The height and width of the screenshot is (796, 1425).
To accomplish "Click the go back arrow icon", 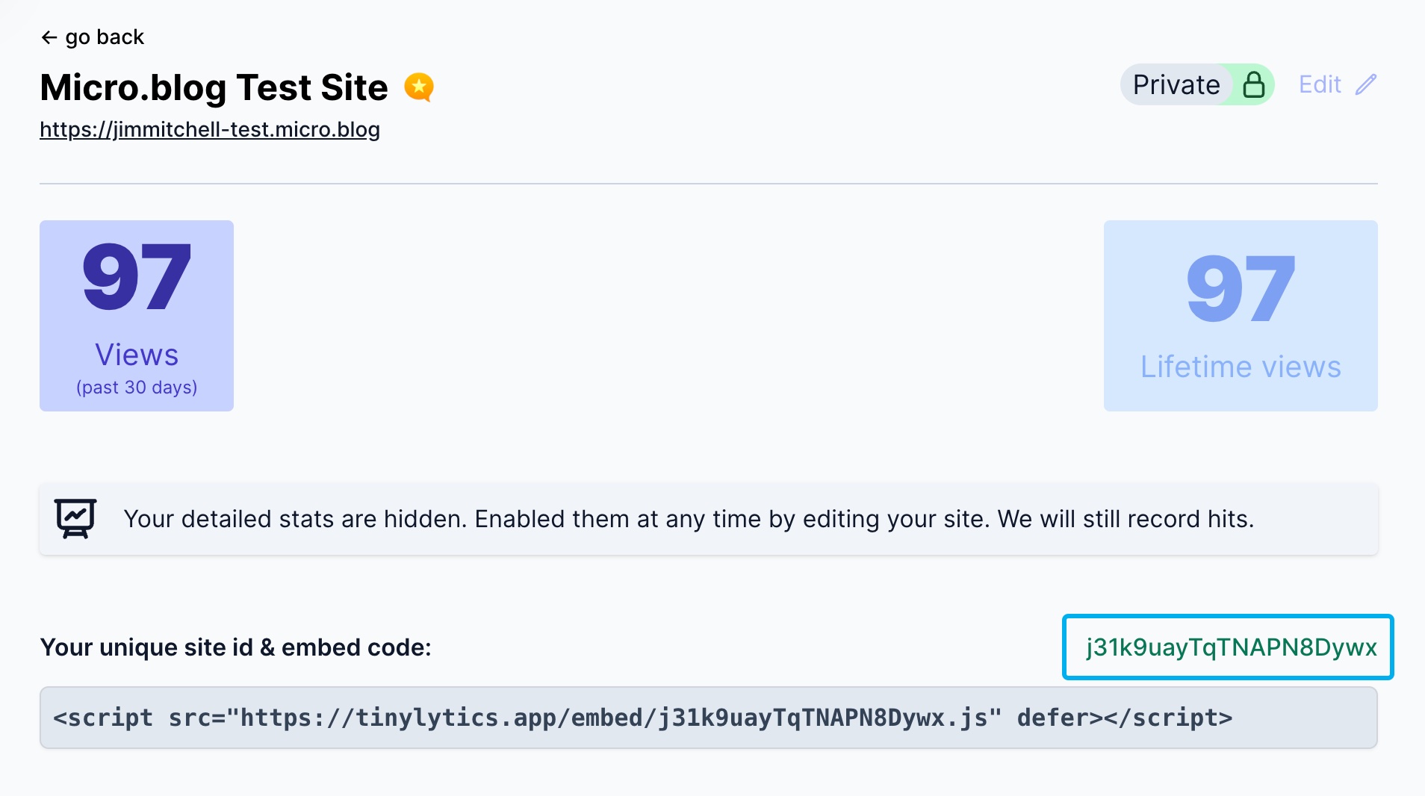I will tap(49, 37).
